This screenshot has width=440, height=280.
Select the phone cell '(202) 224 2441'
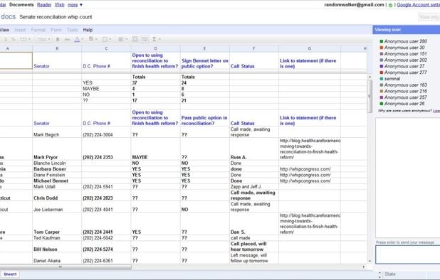106,224
